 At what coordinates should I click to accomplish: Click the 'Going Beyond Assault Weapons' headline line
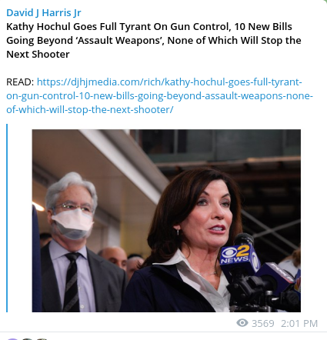pos(154,40)
